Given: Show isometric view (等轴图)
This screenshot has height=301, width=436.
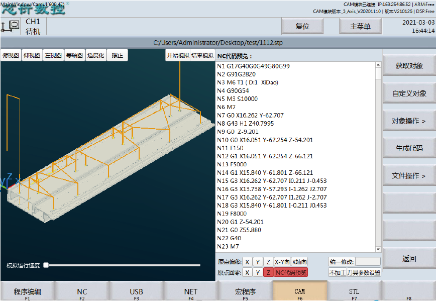Looking at the screenshot, I should [x=74, y=55].
